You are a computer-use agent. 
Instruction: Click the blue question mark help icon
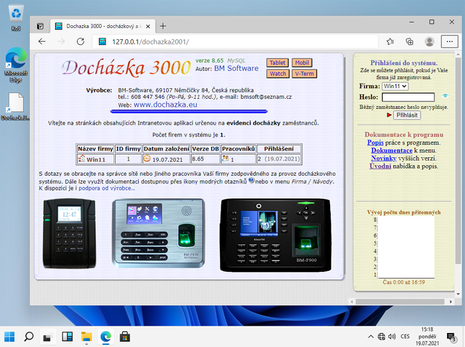pyautogui.click(x=251, y=180)
